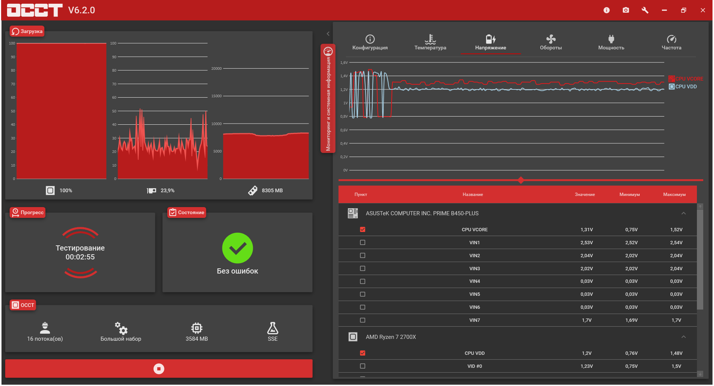Take a screenshot with the camera icon

point(626,10)
